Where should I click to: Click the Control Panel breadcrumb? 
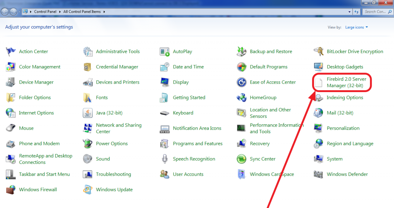(45, 12)
